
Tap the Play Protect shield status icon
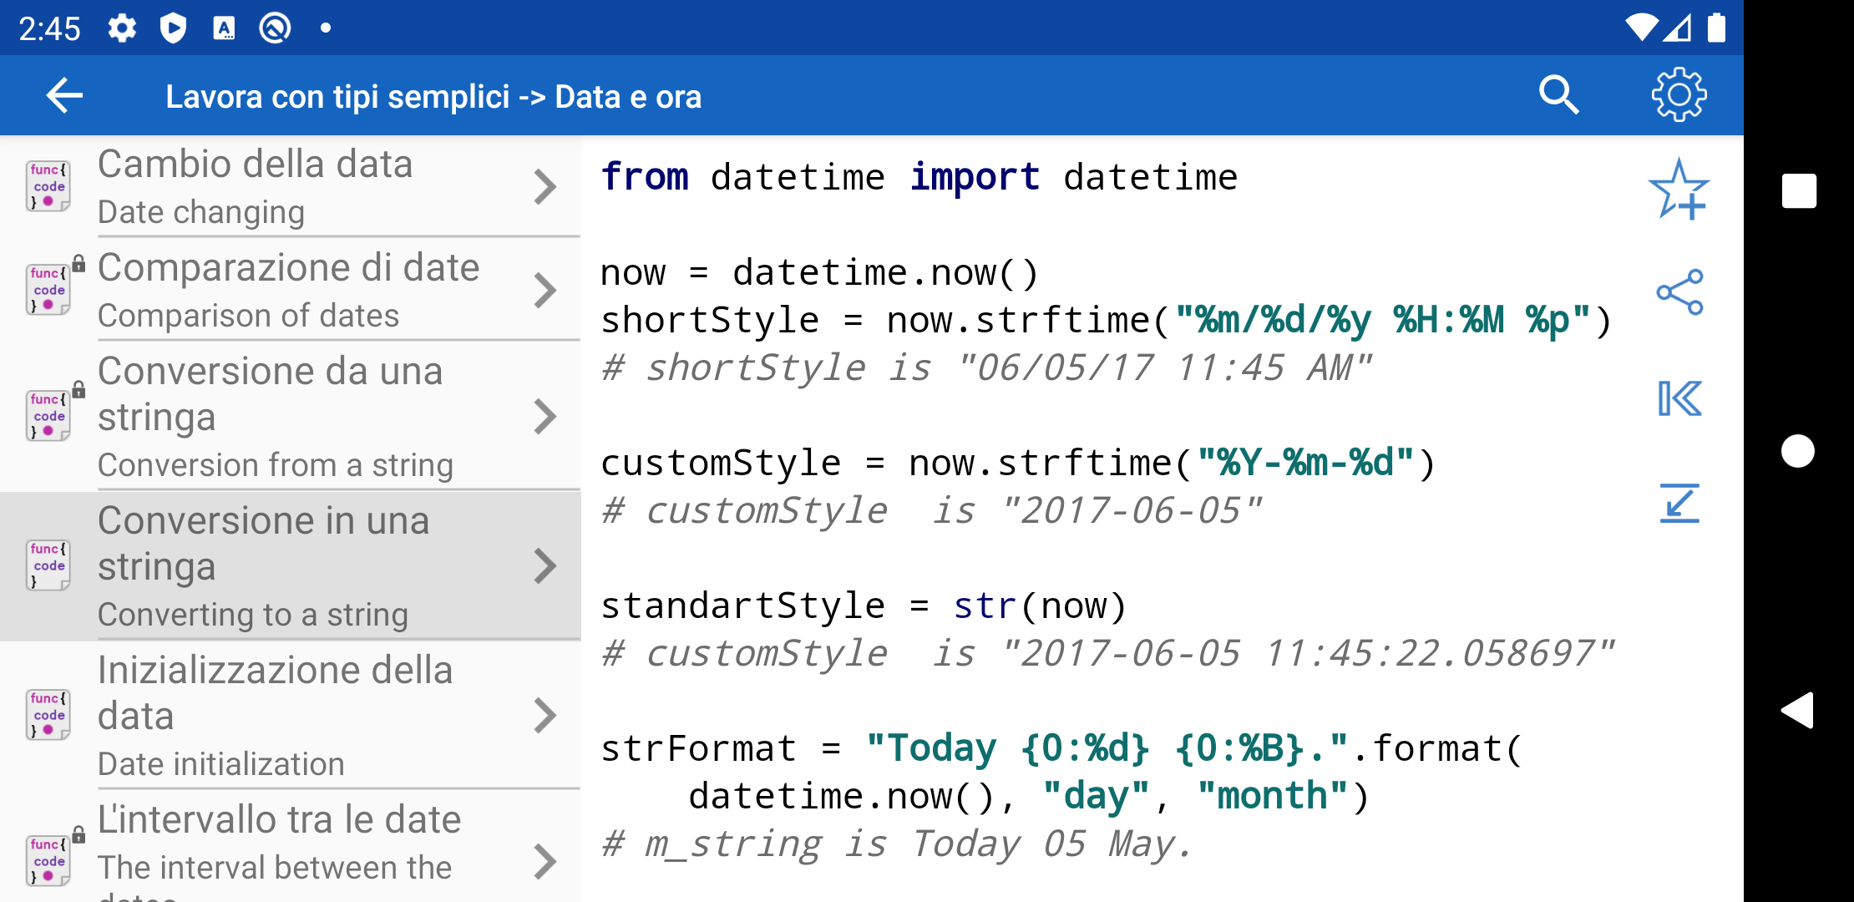pyautogui.click(x=173, y=28)
